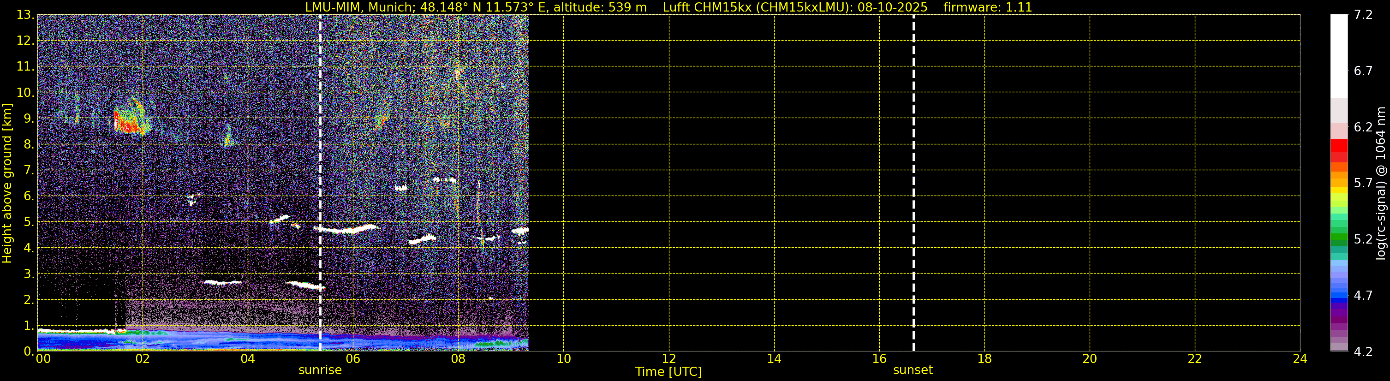The image size is (1390, 381).
Task: Click the y-axis tick label '10.'
Action: 25,93
